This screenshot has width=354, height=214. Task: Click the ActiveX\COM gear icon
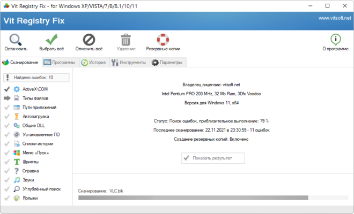[17, 89]
